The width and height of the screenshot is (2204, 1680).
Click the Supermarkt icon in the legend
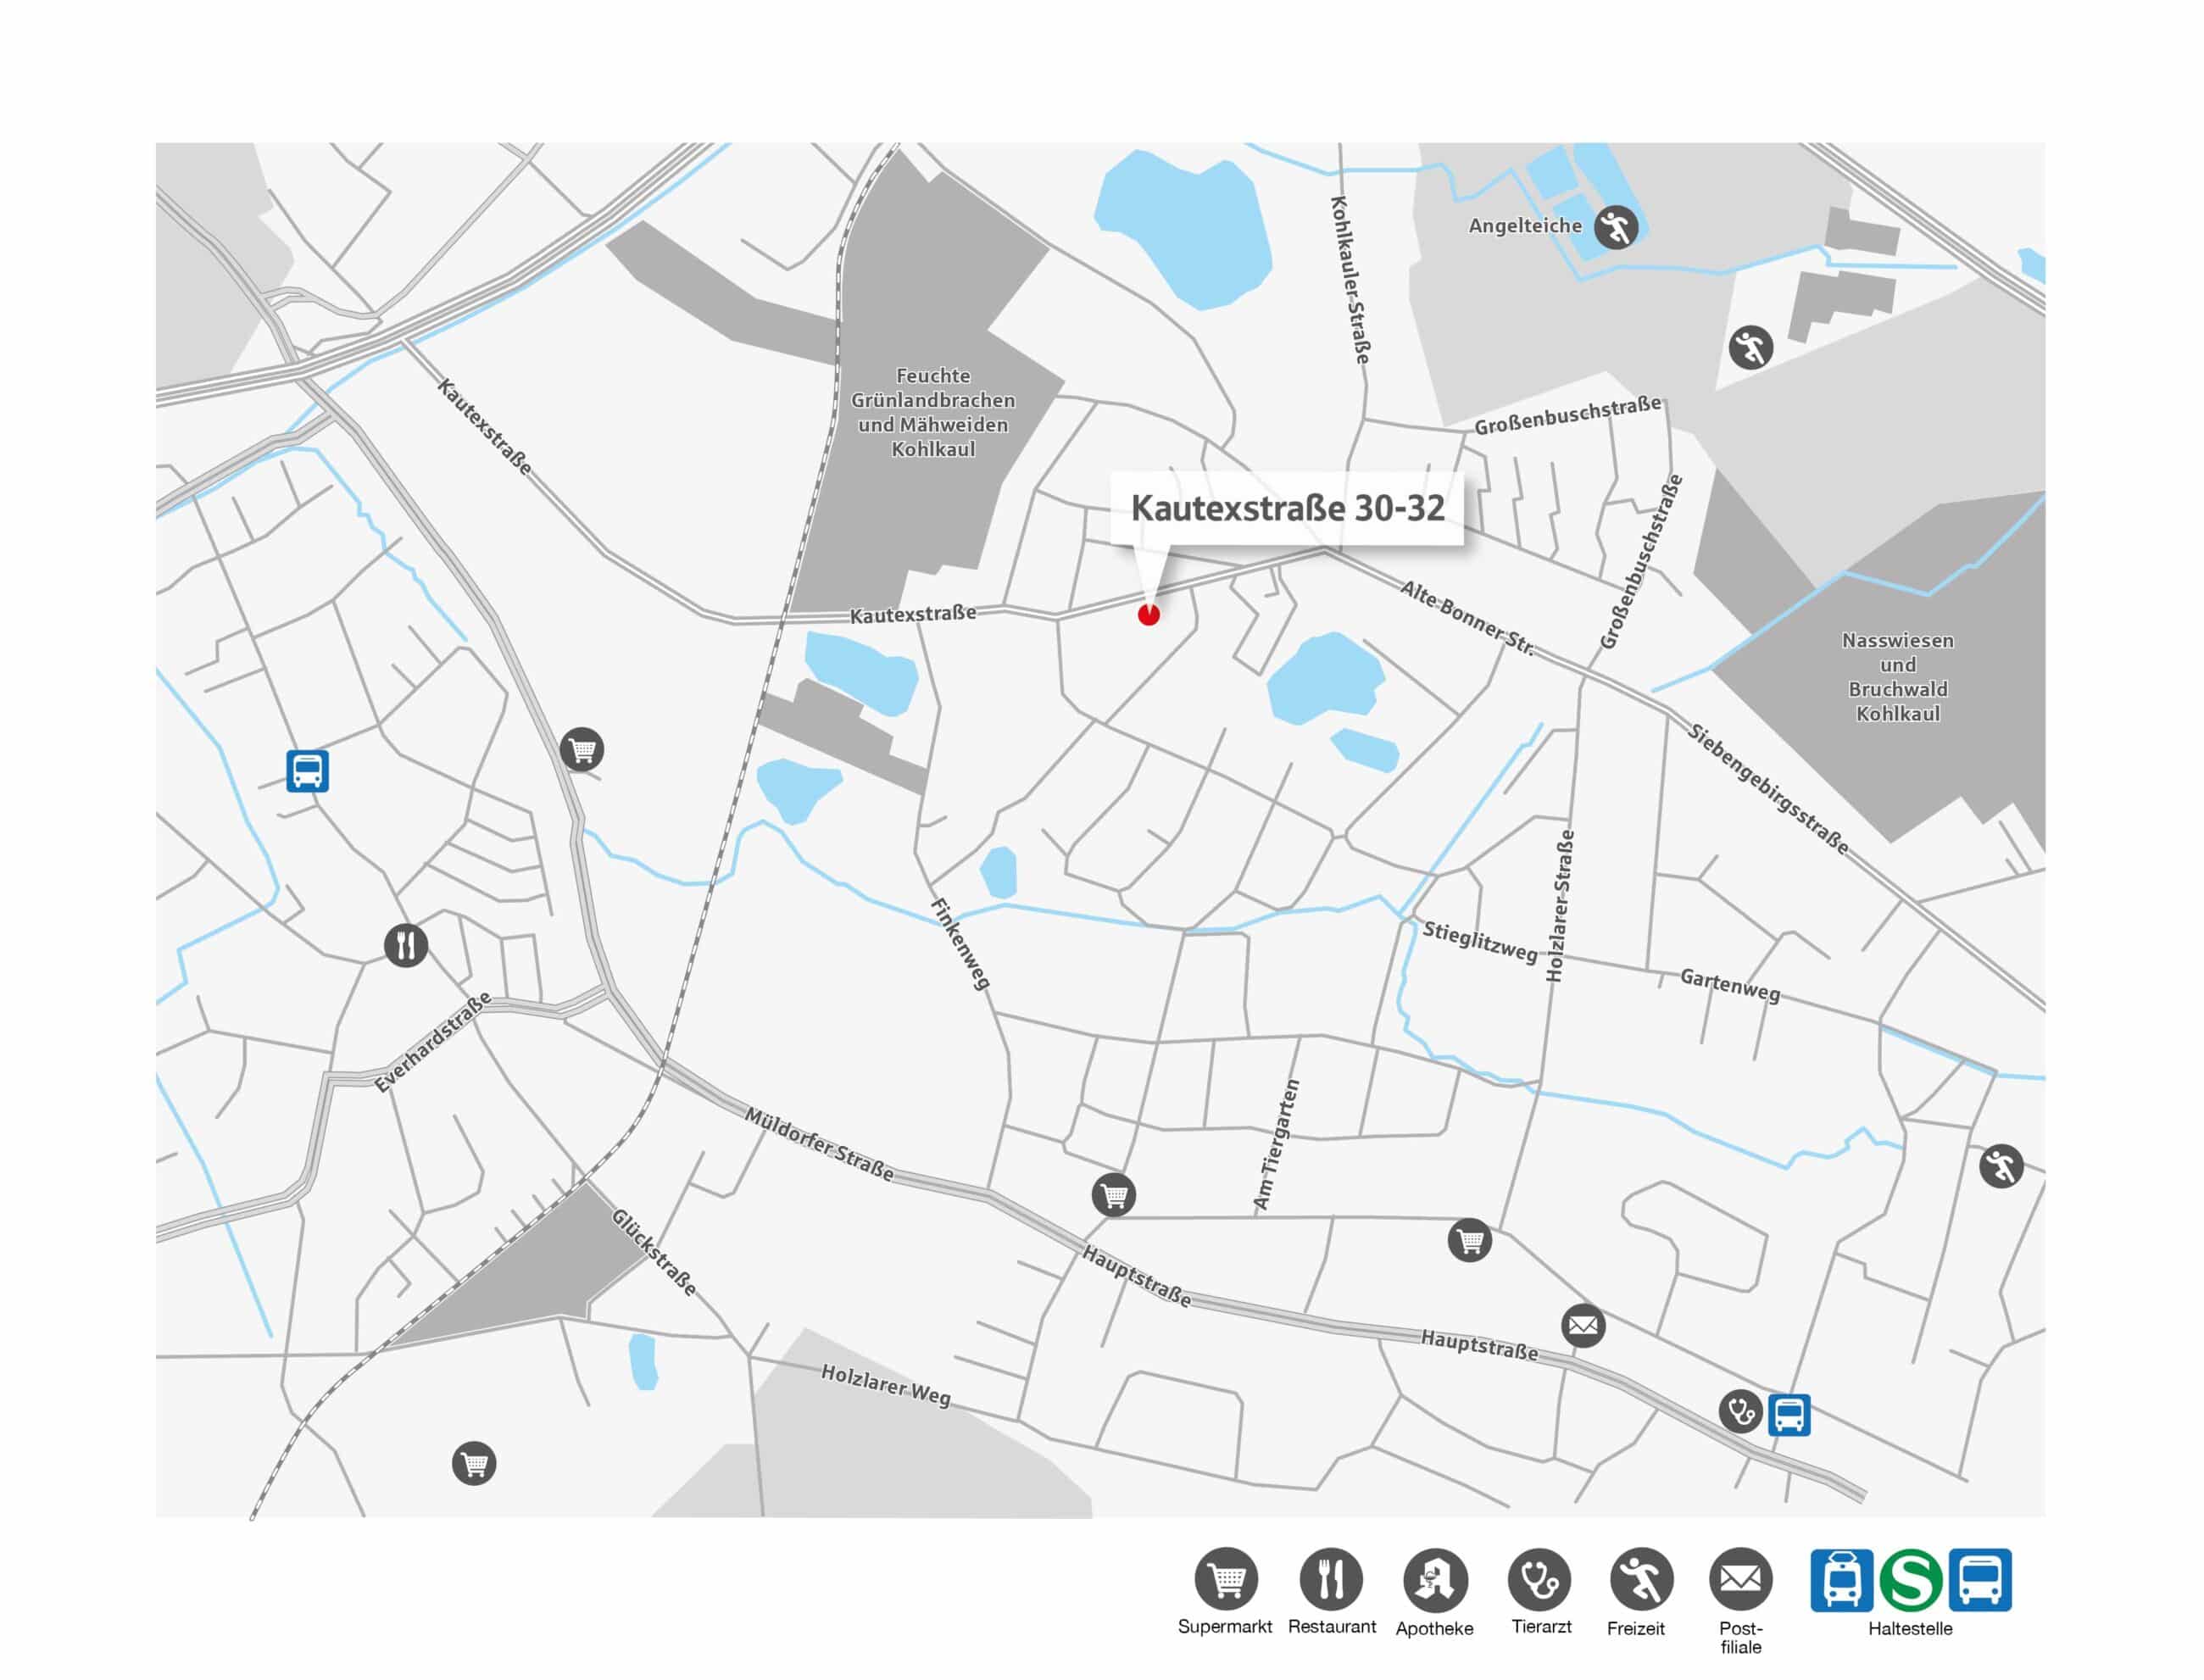tap(1226, 1579)
